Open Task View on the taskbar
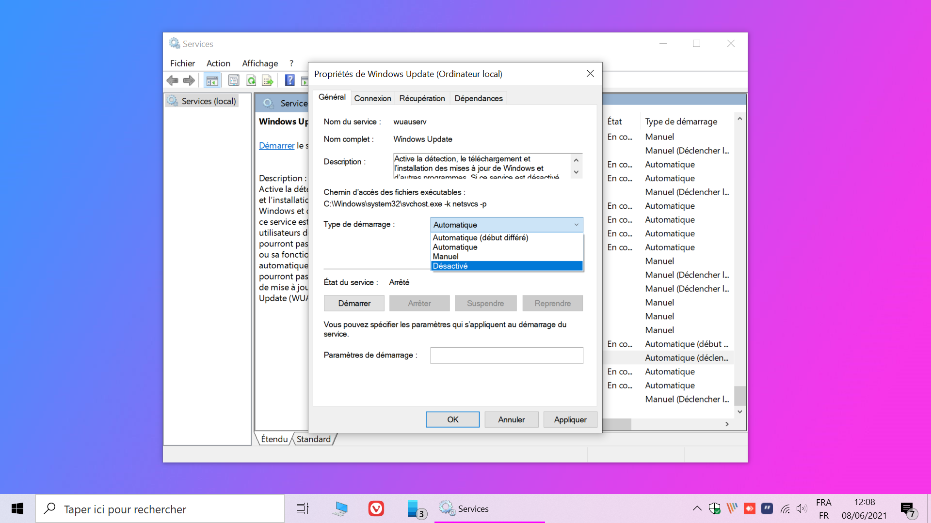 303,508
